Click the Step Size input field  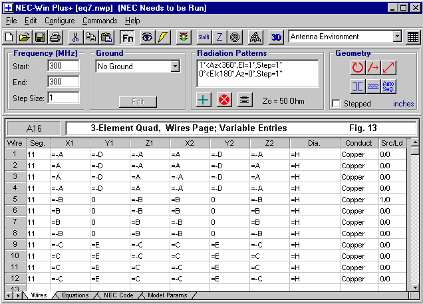tap(63, 98)
